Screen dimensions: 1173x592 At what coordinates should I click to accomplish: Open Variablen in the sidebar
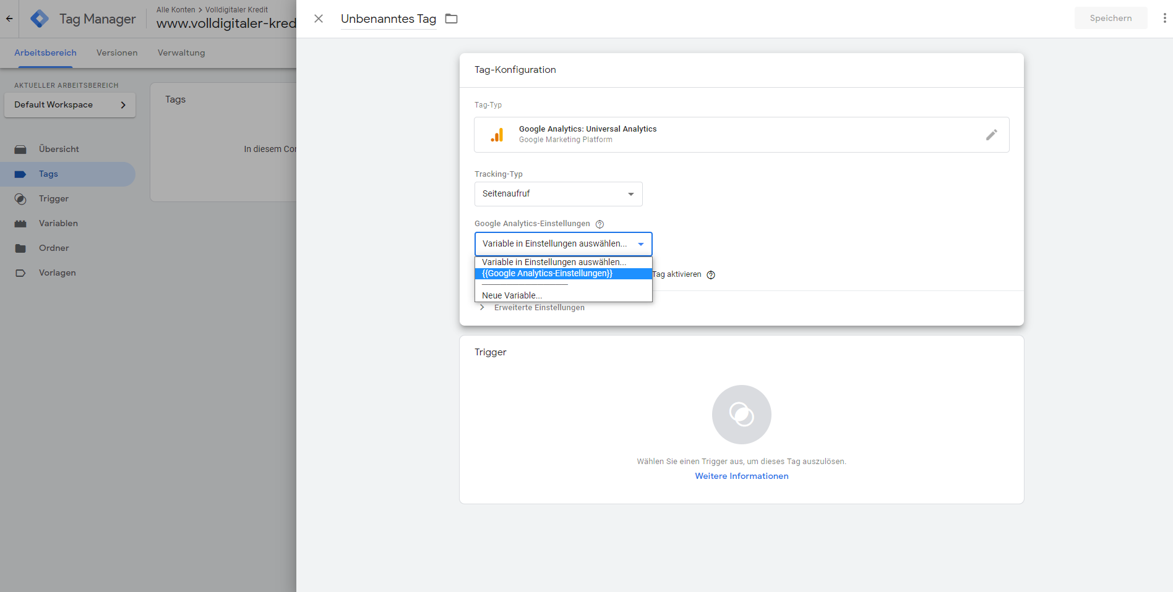[58, 224]
